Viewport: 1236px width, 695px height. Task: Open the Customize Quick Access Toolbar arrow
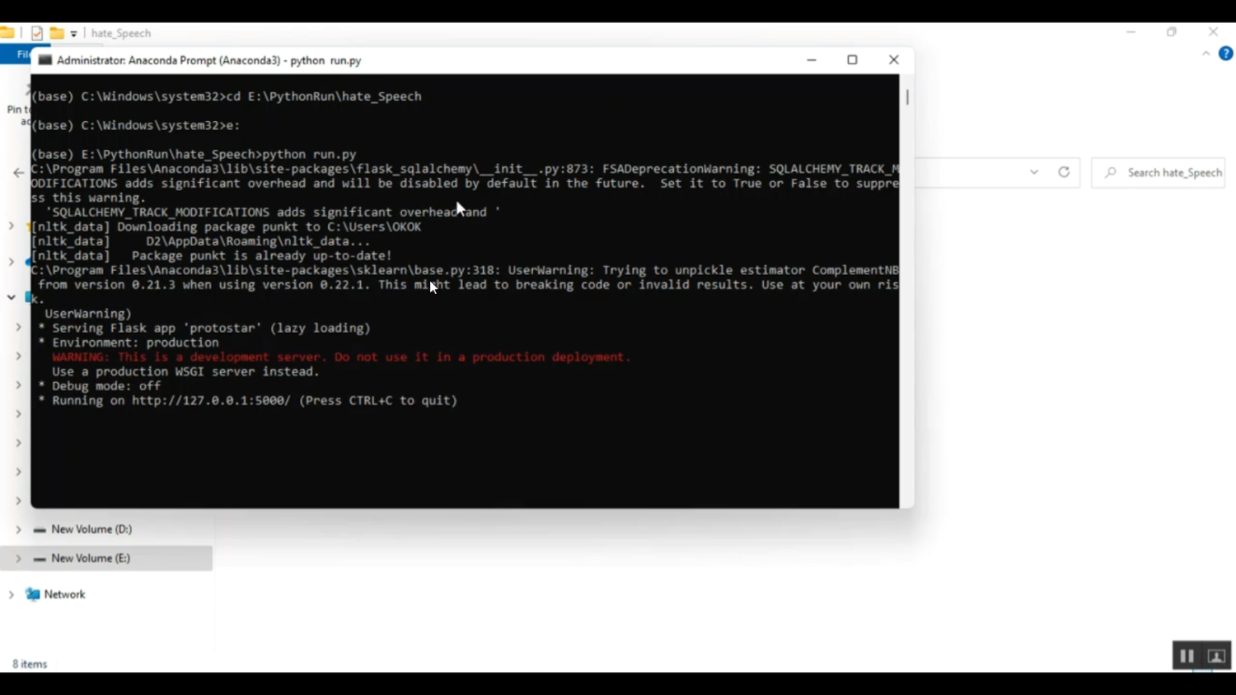(73, 34)
